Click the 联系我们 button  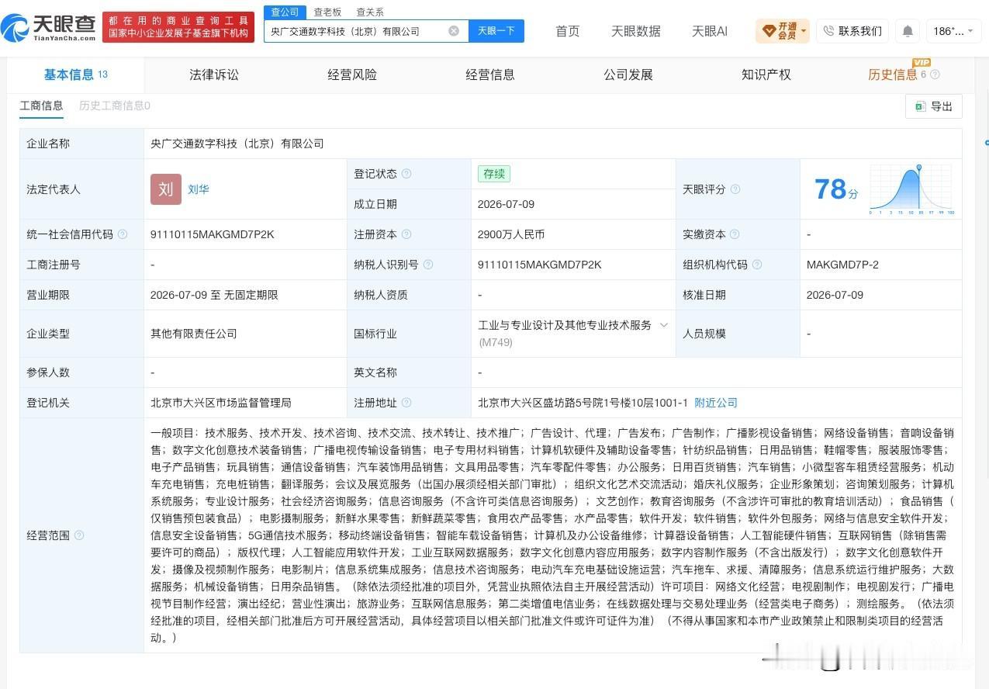point(852,31)
